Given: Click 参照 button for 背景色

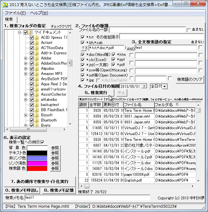Looking at the screenshot, I should pos(55,148).
